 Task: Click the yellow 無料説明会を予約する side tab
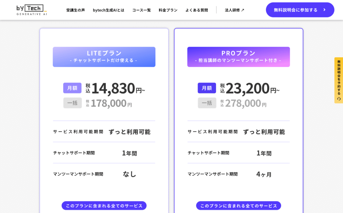click(339, 80)
